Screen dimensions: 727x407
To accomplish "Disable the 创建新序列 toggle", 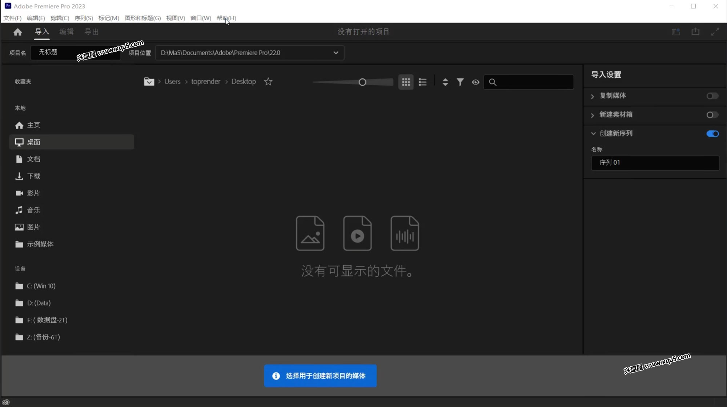I will pos(712,134).
